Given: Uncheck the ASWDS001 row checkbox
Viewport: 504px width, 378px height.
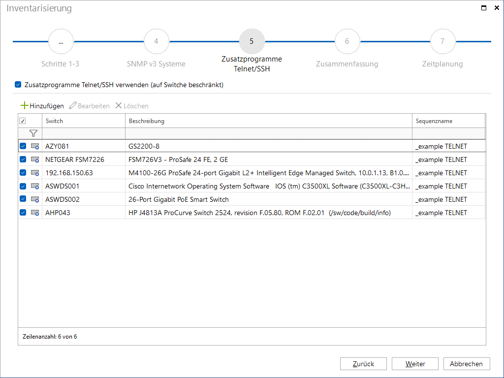Looking at the screenshot, I should coord(23,186).
